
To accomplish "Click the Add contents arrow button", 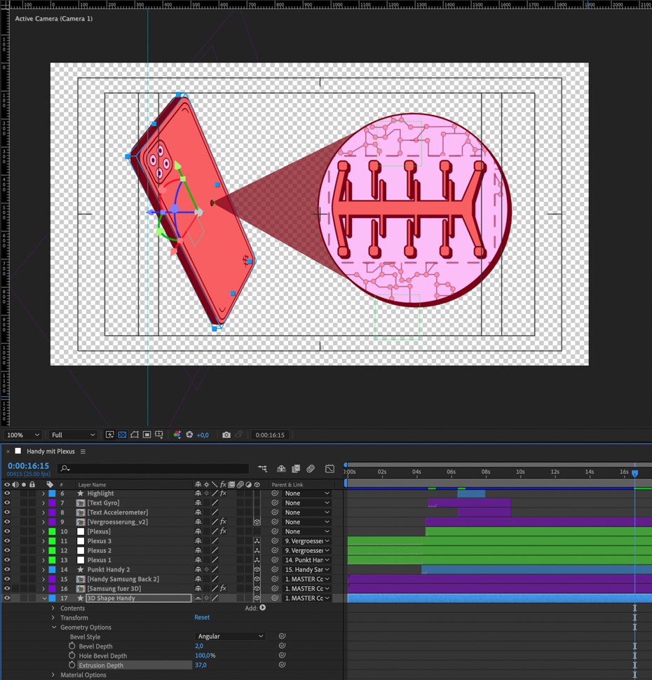I will coord(263,608).
